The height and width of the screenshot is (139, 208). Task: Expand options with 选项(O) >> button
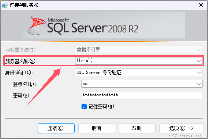click(x=181, y=128)
